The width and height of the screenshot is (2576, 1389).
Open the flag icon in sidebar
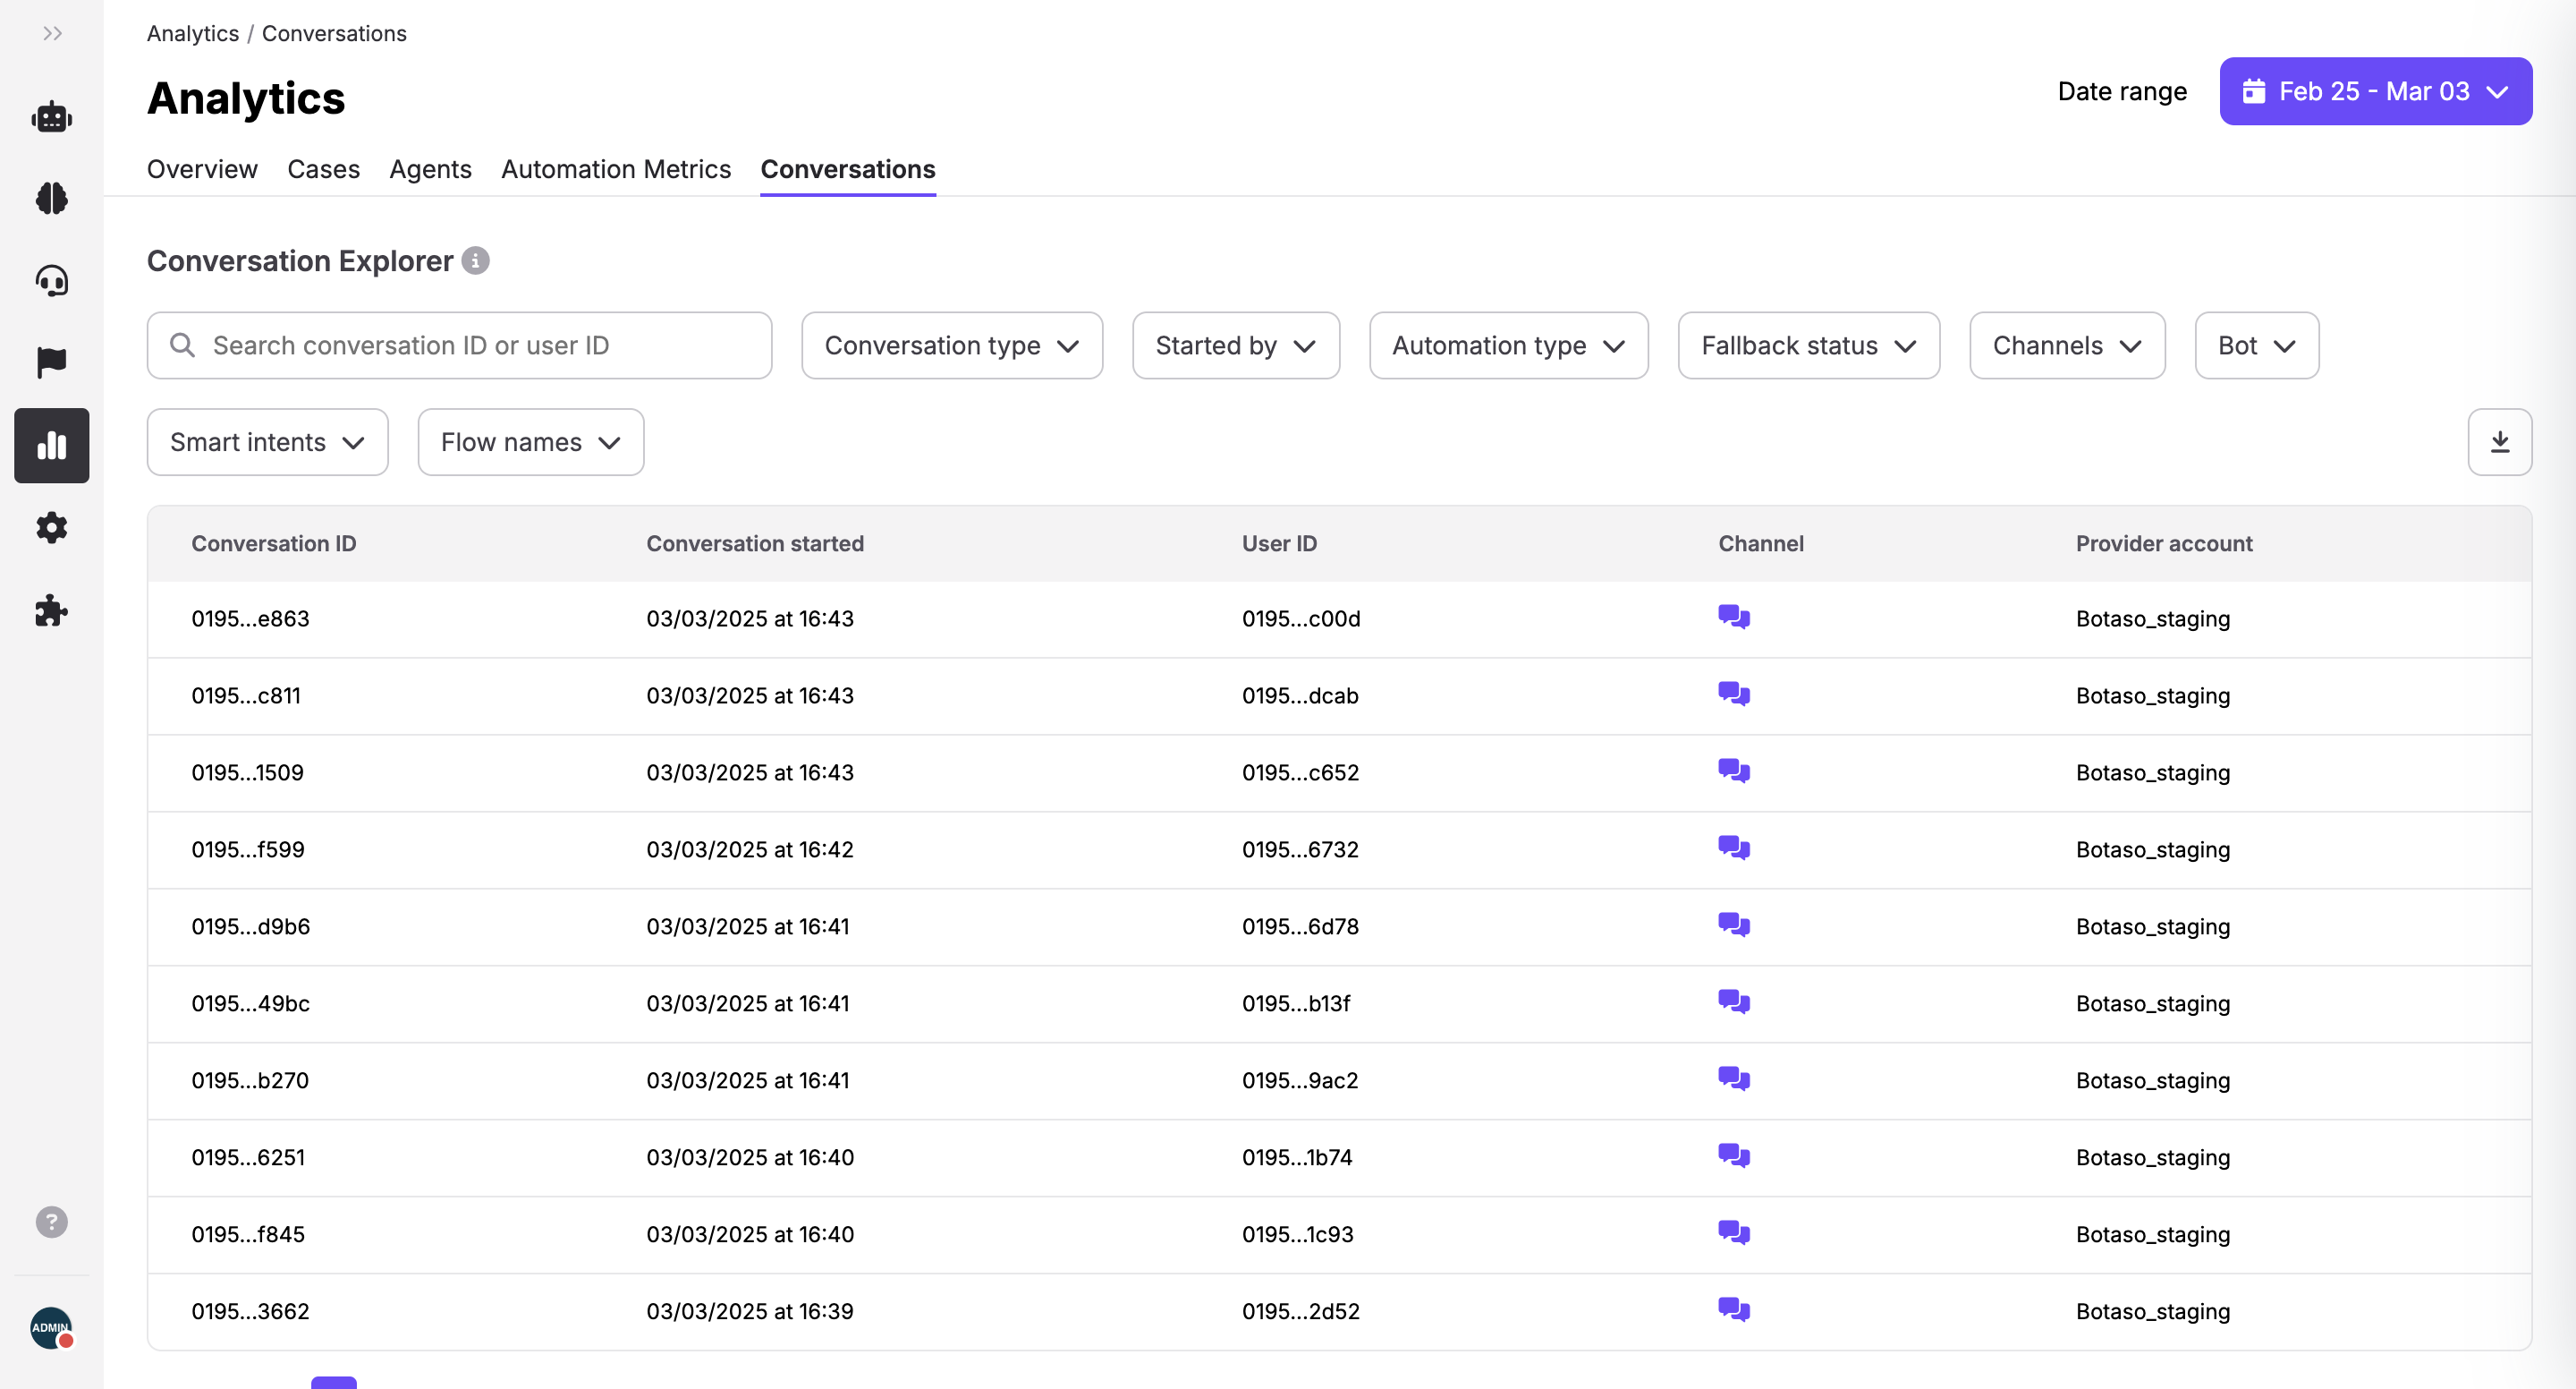[x=52, y=362]
